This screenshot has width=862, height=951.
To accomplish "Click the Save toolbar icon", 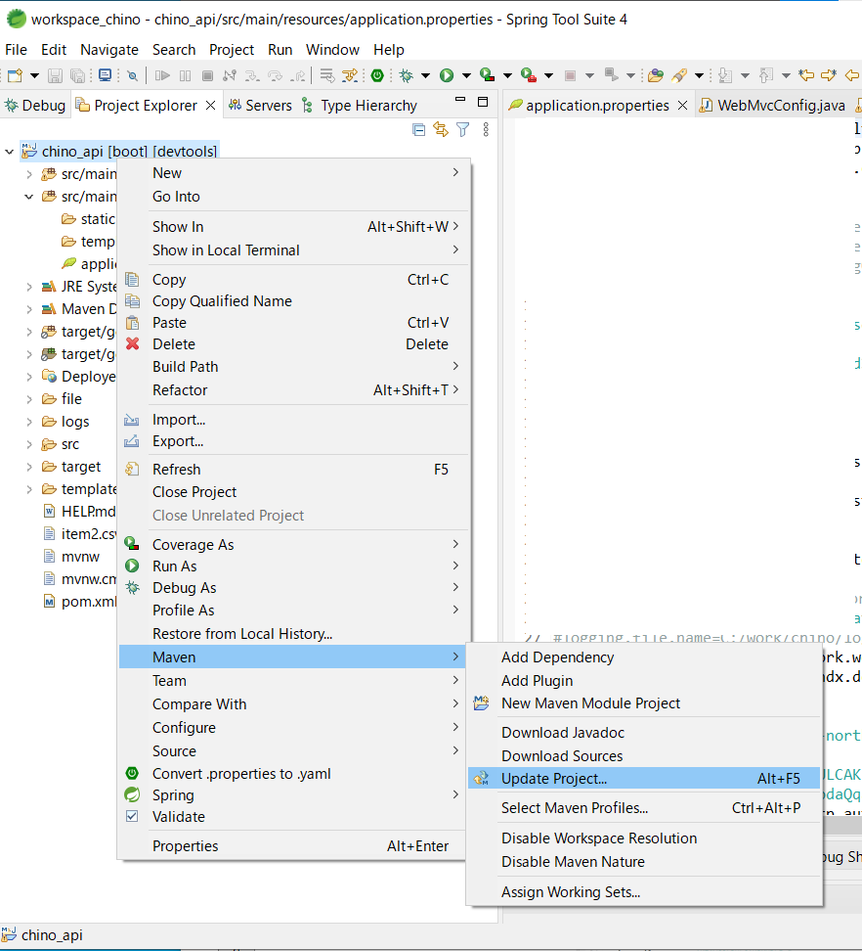I will coord(56,75).
